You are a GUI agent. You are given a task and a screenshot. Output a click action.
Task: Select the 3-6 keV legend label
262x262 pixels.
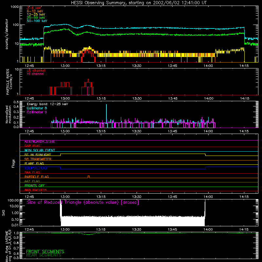click(34, 8)
